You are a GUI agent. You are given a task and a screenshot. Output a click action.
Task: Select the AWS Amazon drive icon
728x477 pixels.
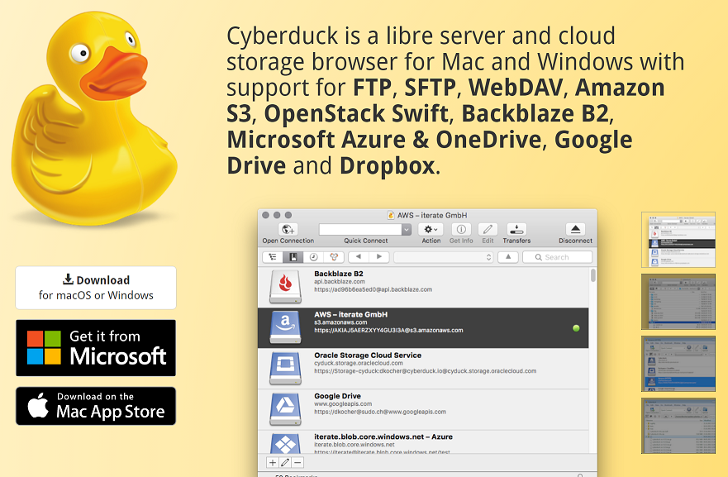point(285,327)
